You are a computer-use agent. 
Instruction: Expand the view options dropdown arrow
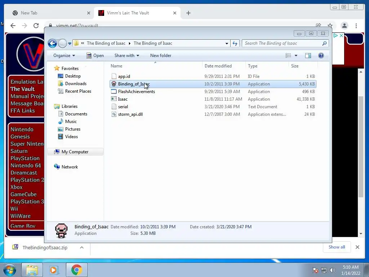click(x=296, y=56)
